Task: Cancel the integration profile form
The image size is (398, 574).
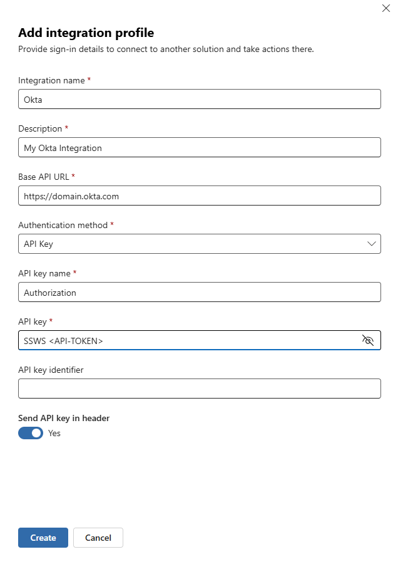Action: click(98, 538)
